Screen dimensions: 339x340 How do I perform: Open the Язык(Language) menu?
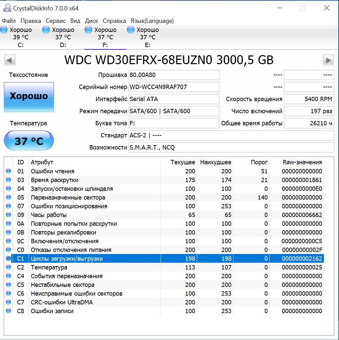[152, 21]
